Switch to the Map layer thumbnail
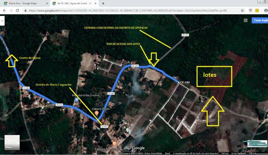 pos(12,142)
